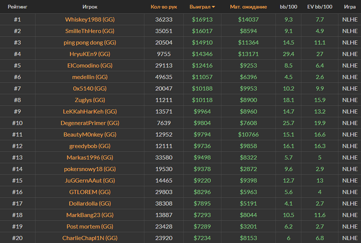The width and height of the screenshot is (361, 243).
Task: View ElComodino (GG) player stats
Action: tap(90, 66)
